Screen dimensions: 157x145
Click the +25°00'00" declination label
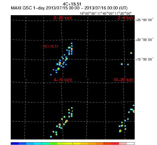coord(144,20)
